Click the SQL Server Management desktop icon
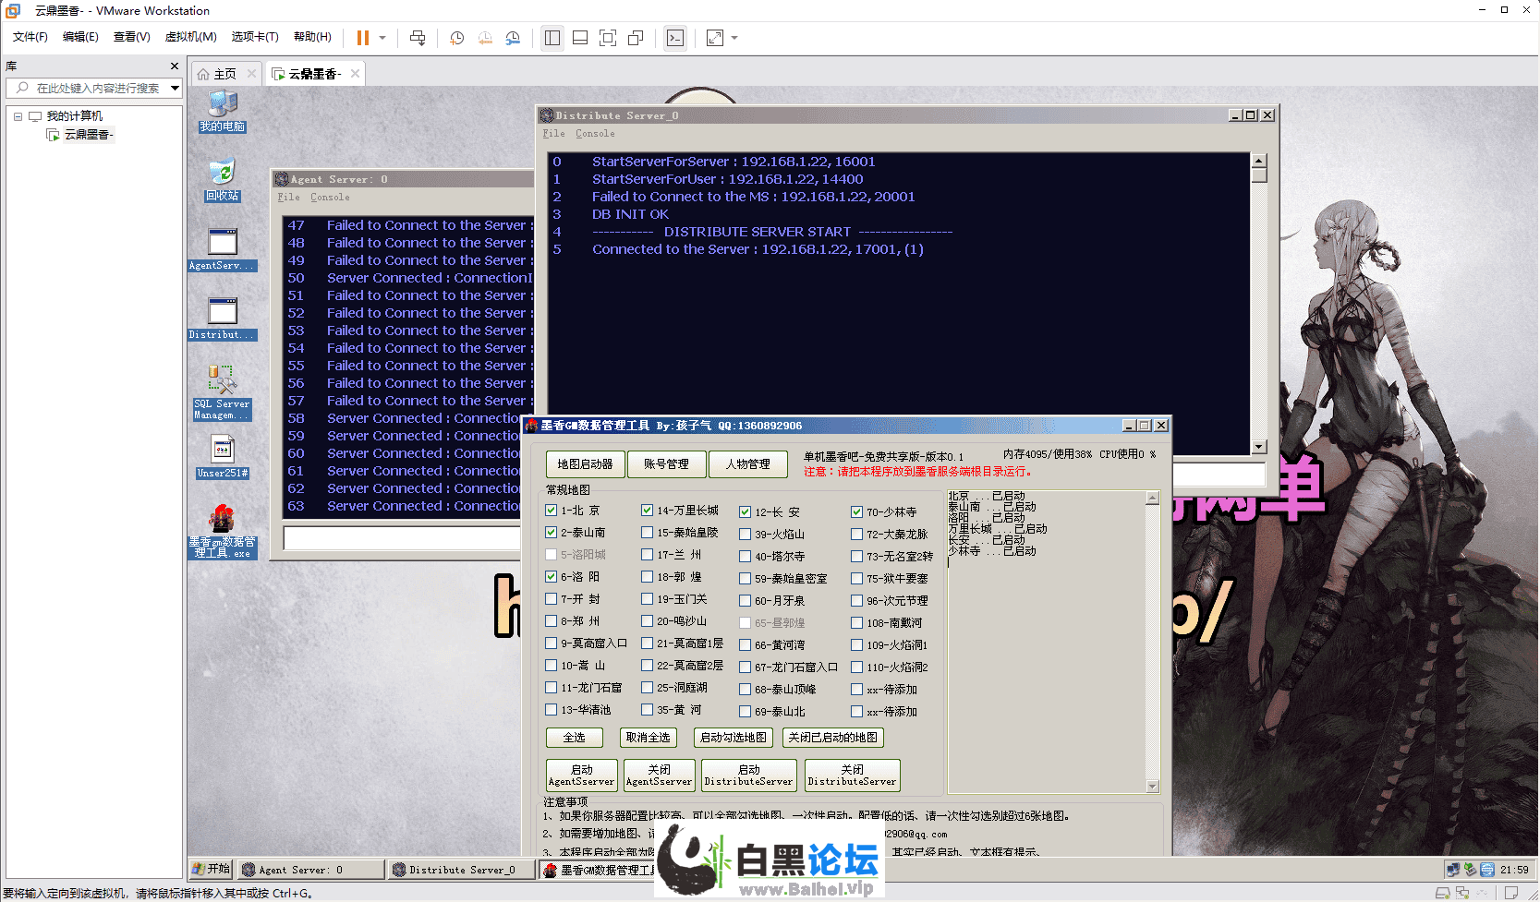Screen dimensions: 1540x902 (x=223, y=392)
